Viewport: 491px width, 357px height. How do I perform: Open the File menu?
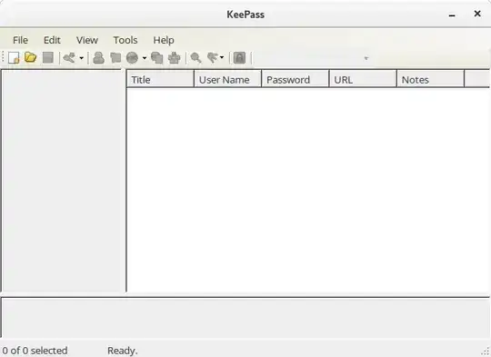20,40
